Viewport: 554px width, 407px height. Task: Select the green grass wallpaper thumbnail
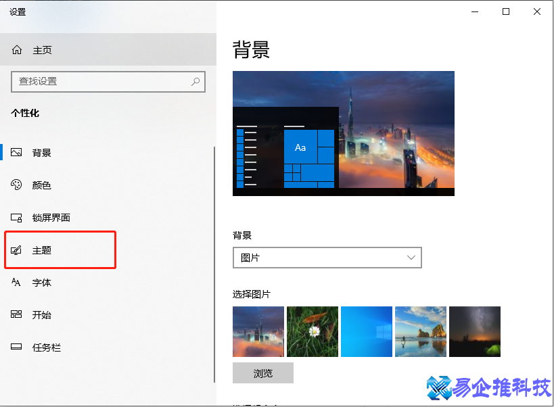[312, 331]
